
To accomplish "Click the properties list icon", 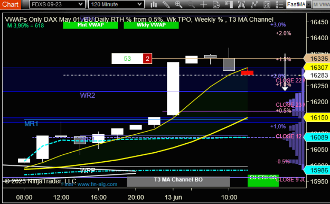I will [279, 4].
